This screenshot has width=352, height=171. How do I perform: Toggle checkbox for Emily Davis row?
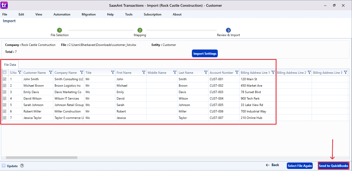(x=5, y=92)
